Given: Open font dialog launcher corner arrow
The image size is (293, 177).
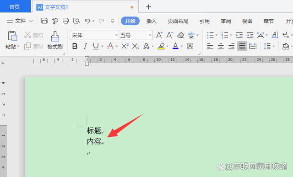Looking at the screenshot, I should pos(199,54).
